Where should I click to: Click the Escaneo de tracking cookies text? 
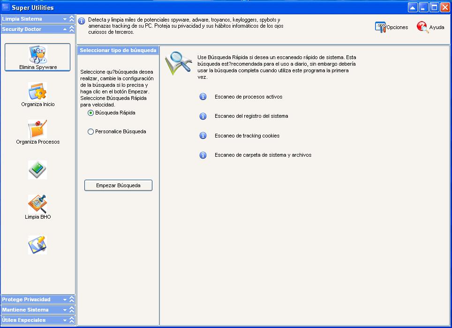(x=247, y=136)
